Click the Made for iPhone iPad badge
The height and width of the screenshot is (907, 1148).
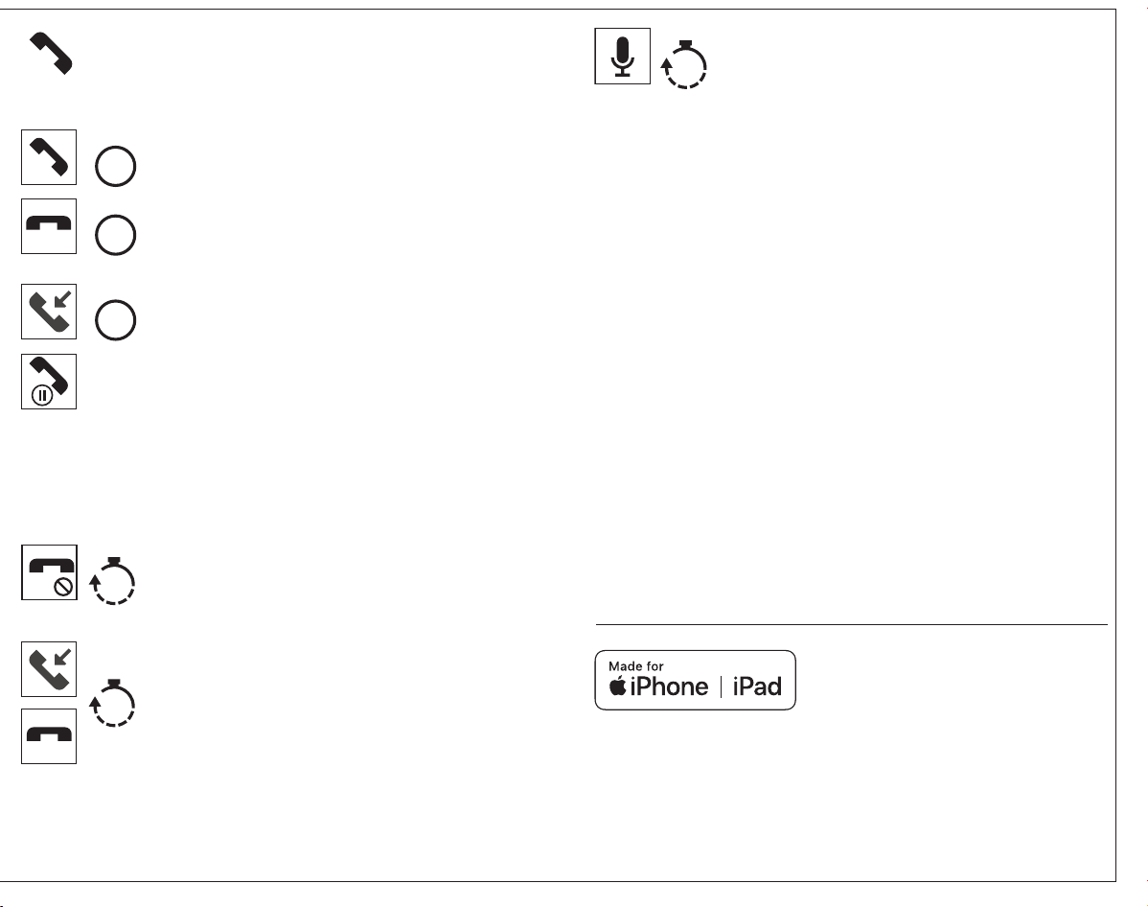pyautogui.click(x=696, y=680)
